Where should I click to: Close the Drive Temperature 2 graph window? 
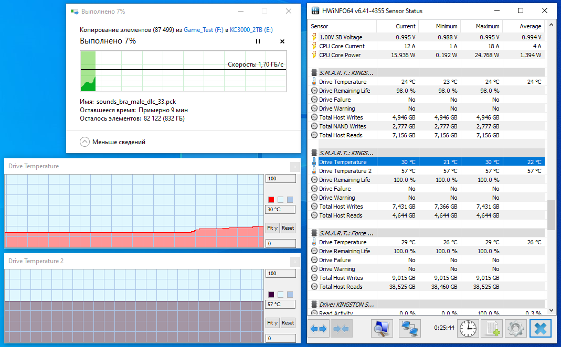point(295,261)
